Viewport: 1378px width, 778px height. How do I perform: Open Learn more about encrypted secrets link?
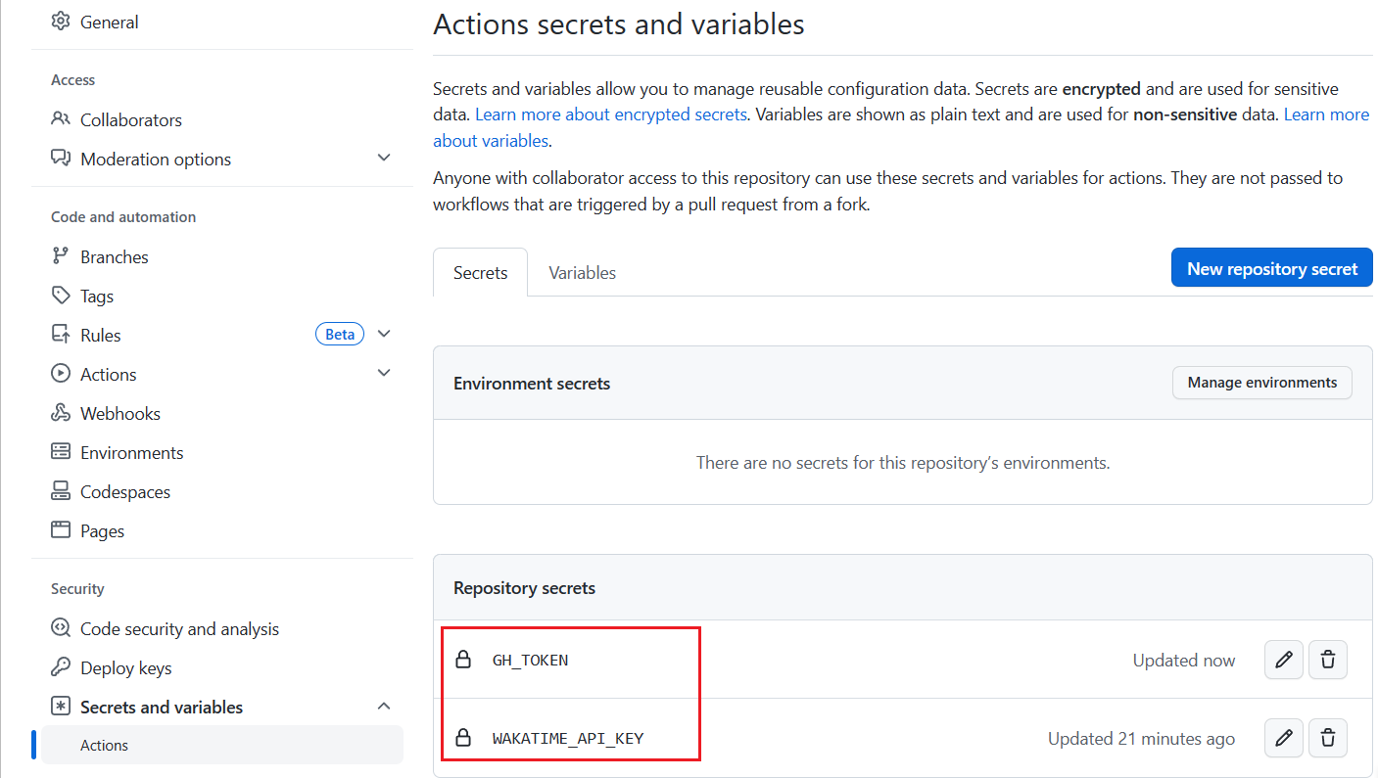click(611, 114)
